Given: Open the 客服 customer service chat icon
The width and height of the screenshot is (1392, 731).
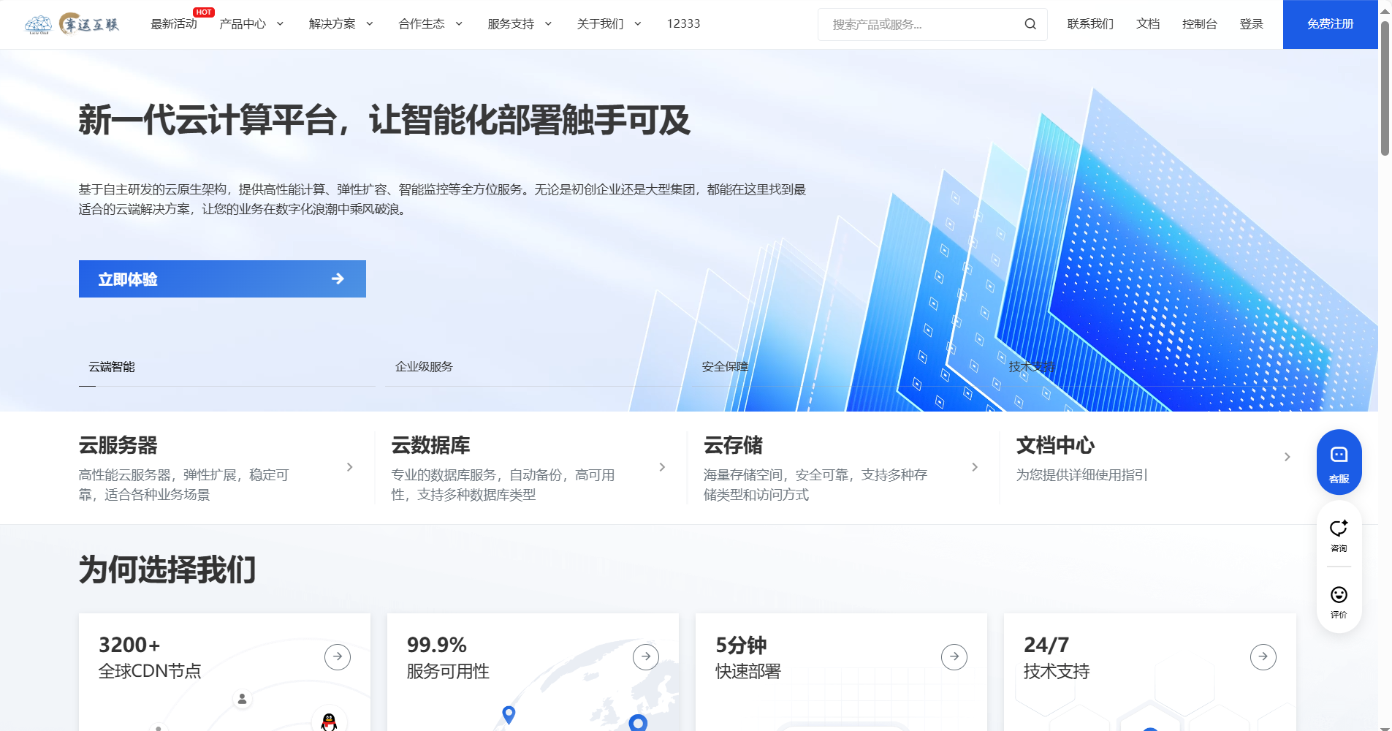Looking at the screenshot, I should (x=1339, y=462).
